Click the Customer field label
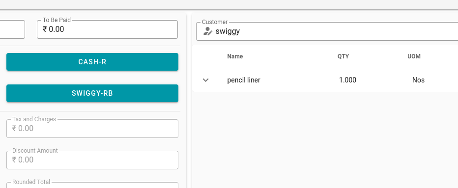This screenshot has width=458, height=188. point(215,22)
